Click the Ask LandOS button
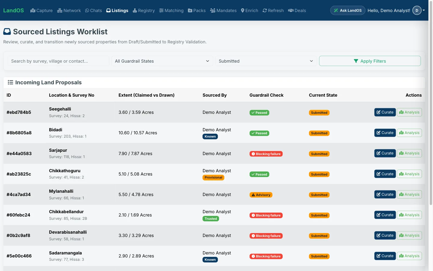The height and width of the screenshot is (271, 433). (348, 11)
